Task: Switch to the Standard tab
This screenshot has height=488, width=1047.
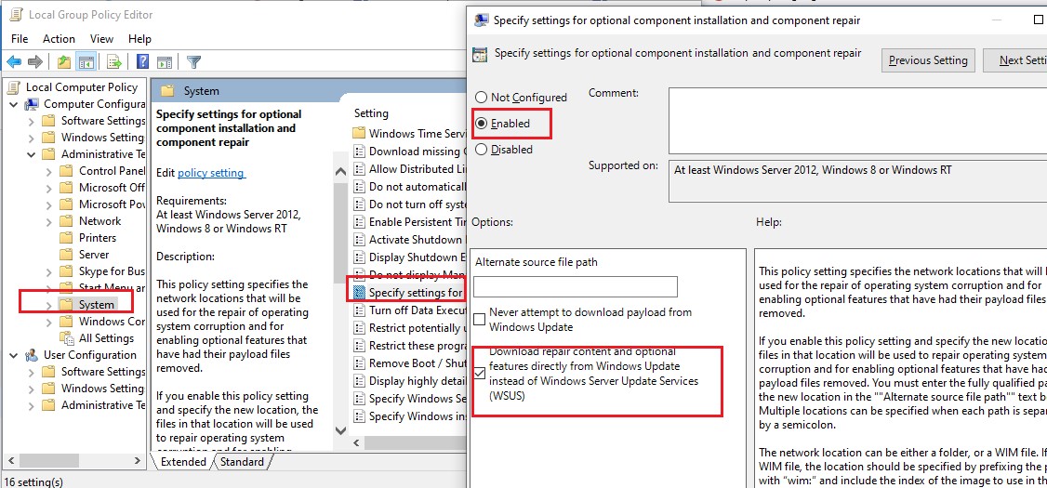Action: point(242,462)
